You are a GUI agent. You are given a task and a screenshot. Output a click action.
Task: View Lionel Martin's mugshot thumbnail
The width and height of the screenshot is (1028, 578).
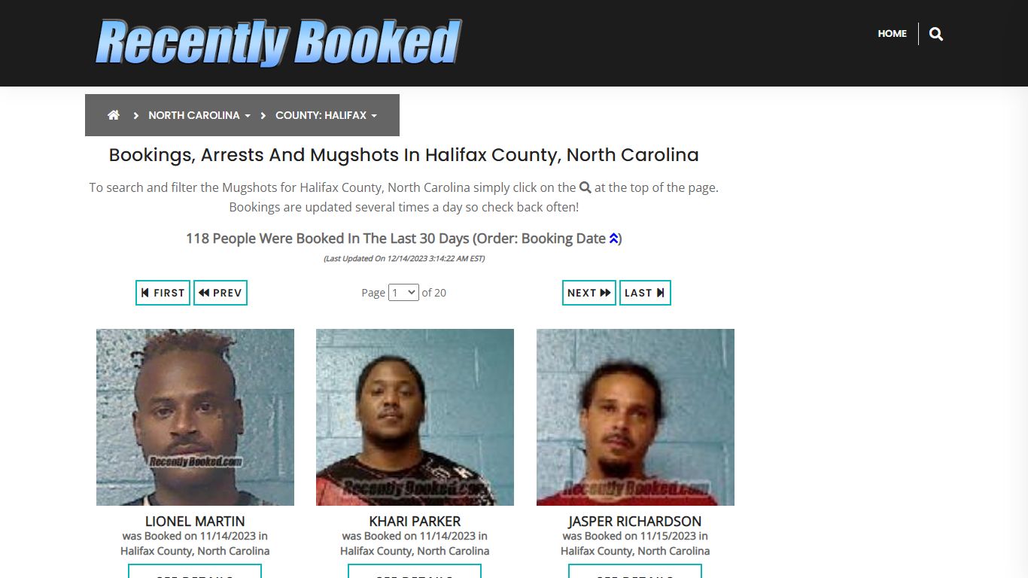[195, 417]
